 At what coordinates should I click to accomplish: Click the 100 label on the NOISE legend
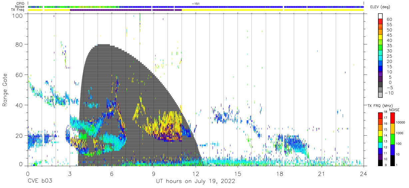pos(399,144)
